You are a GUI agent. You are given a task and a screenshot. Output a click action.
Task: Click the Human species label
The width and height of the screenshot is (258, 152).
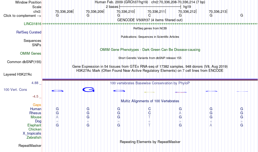coord(36,109)
